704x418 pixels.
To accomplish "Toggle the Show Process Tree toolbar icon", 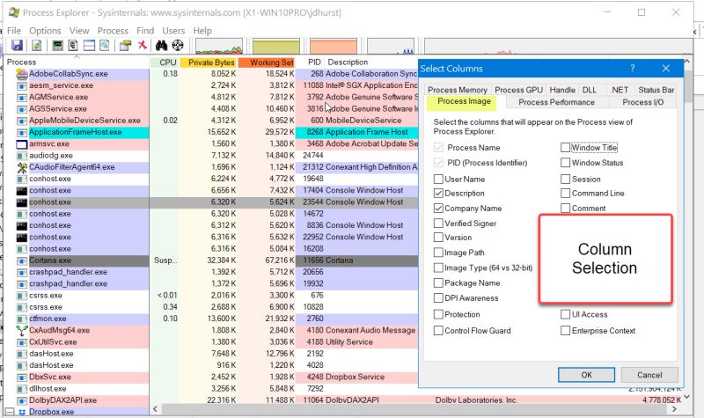I will point(73,46).
